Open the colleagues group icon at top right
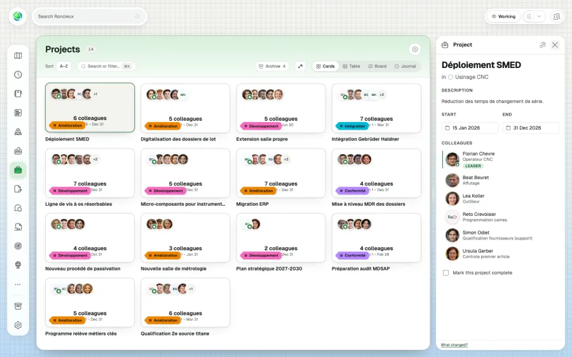The height and width of the screenshot is (357, 572). point(556,17)
